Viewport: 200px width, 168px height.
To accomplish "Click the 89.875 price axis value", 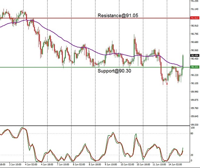I will tap(195, 100).
